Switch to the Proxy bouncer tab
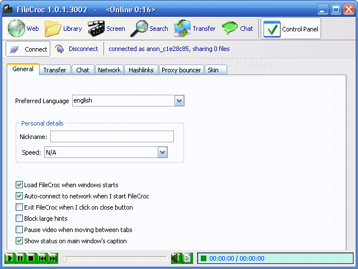The width and height of the screenshot is (358, 269). click(x=181, y=70)
